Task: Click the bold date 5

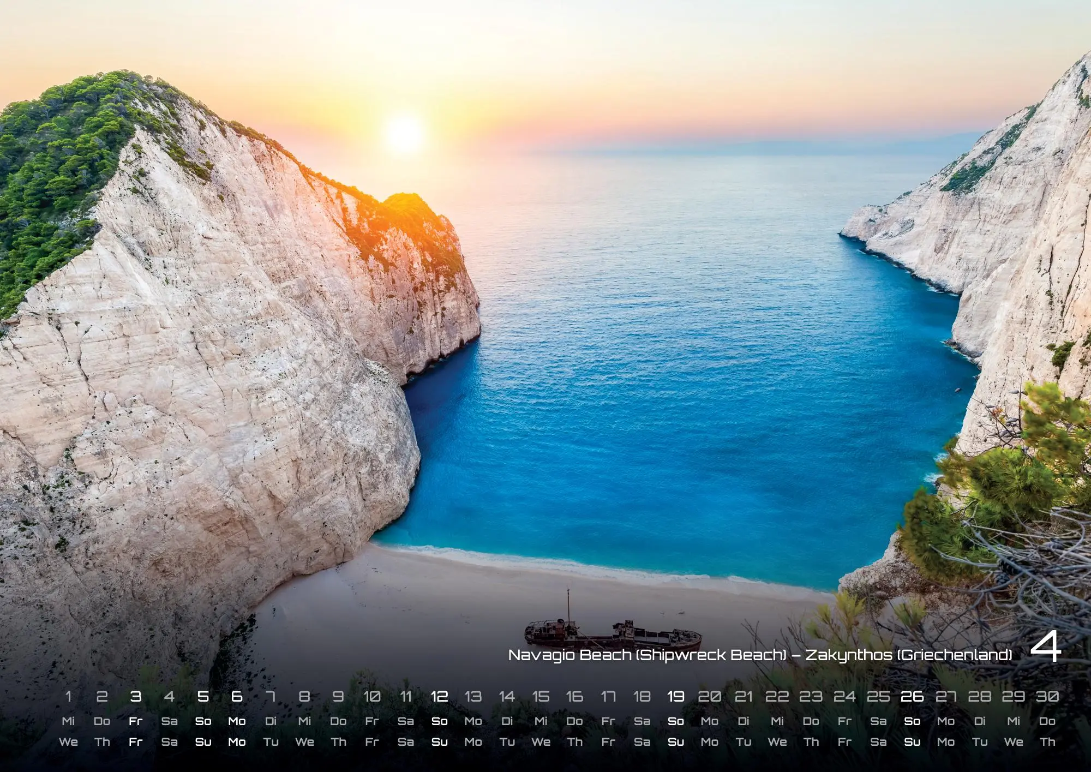Action: tap(203, 697)
